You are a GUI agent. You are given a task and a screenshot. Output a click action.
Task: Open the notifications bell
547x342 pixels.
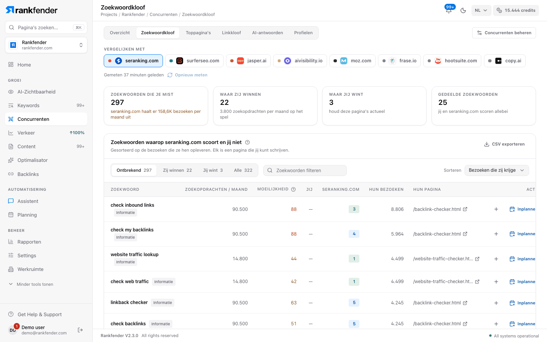click(449, 10)
